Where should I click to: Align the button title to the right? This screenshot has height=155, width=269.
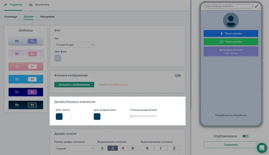click(123, 148)
